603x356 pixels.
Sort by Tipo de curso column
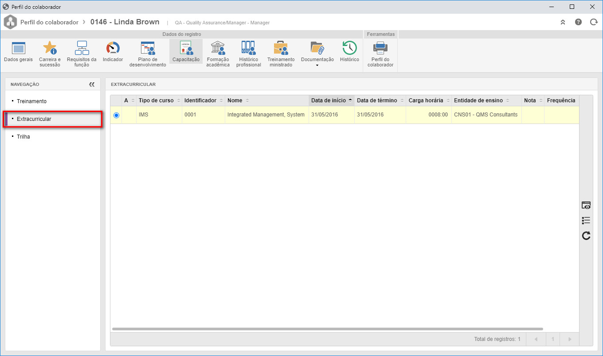tap(159, 101)
